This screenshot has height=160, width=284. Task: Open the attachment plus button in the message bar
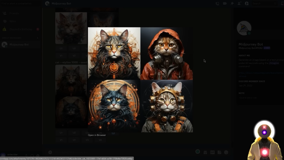pyautogui.click(x=50, y=152)
